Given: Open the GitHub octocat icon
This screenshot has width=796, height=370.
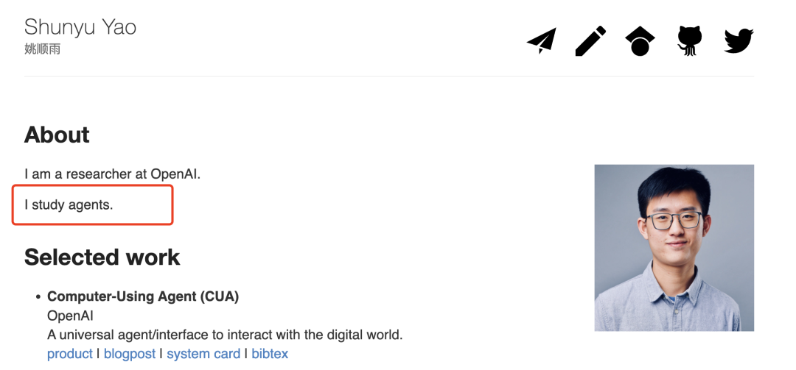Looking at the screenshot, I should [x=689, y=40].
